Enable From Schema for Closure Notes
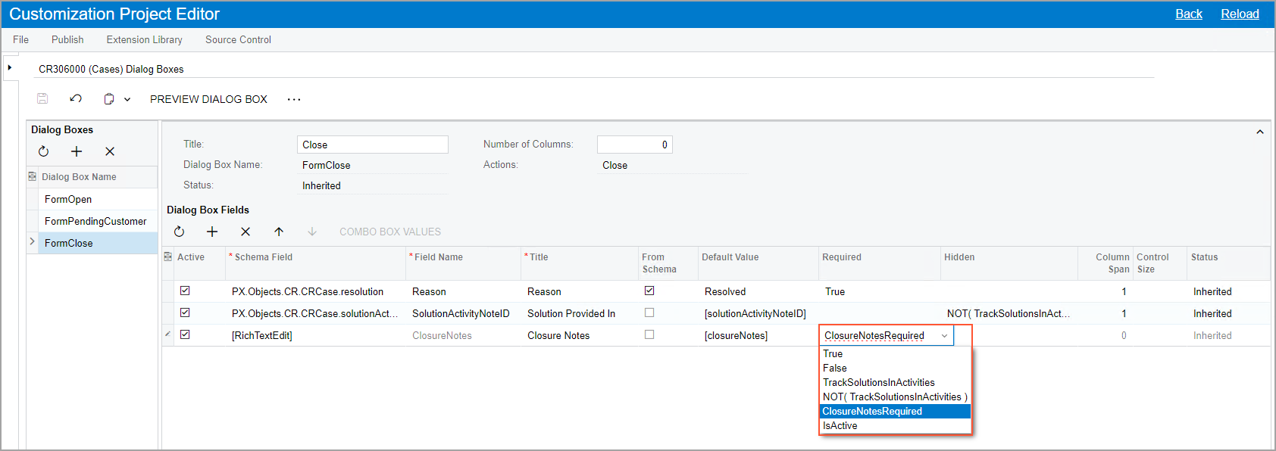 pos(649,334)
